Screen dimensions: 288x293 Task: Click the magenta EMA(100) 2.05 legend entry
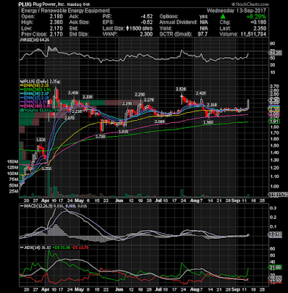[x=36, y=106]
